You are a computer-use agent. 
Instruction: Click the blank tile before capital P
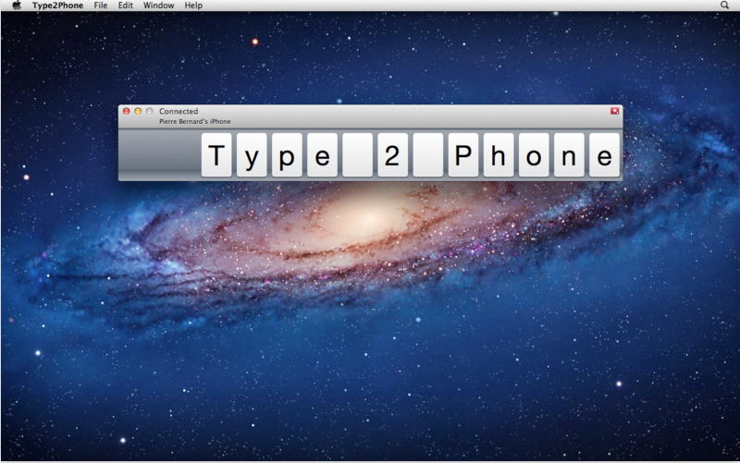428,155
